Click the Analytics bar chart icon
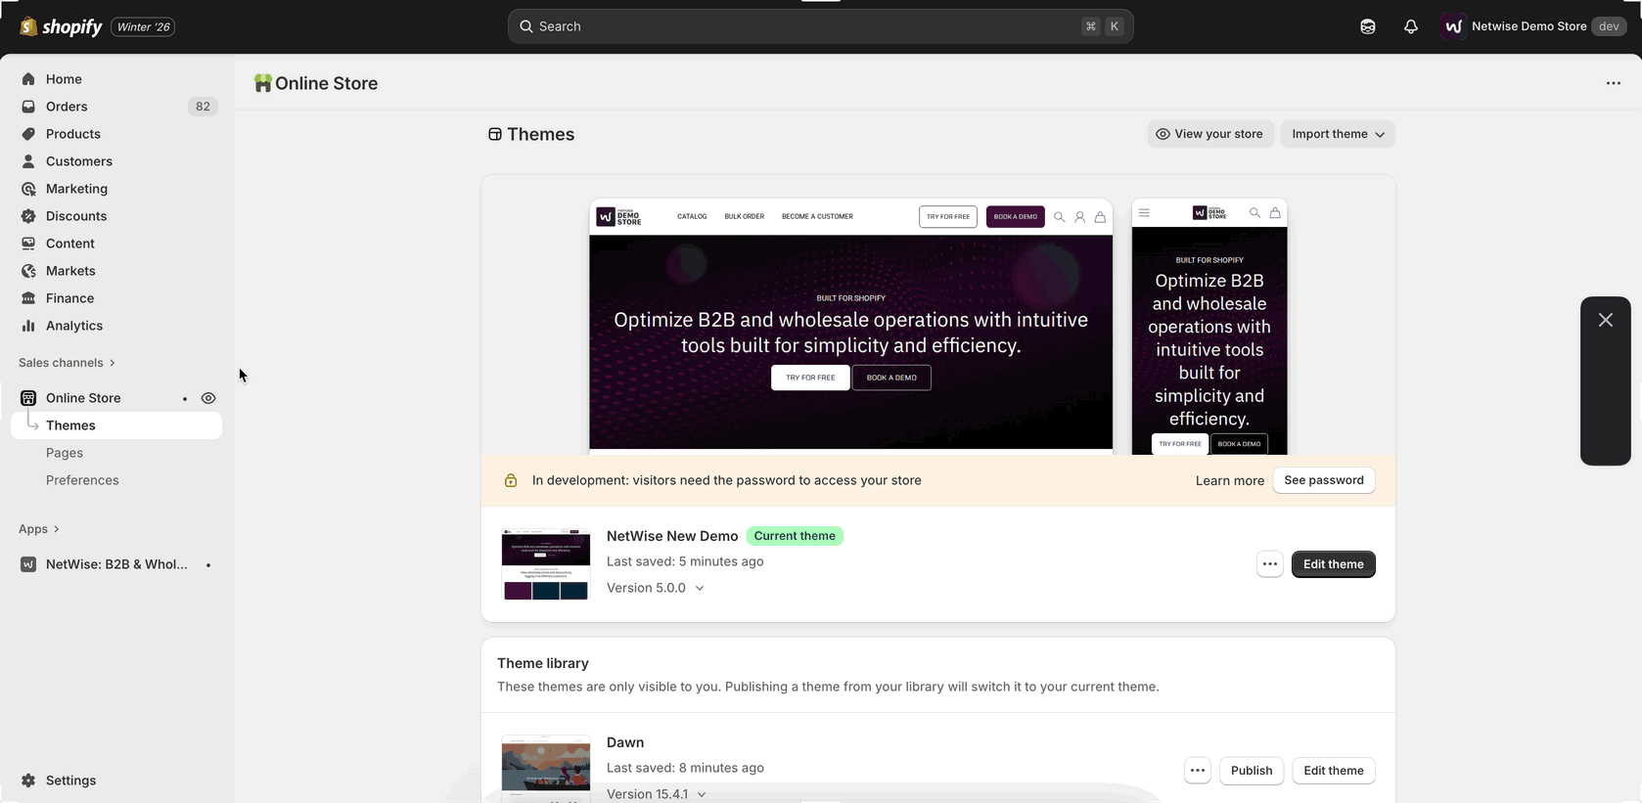 point(28,326)
